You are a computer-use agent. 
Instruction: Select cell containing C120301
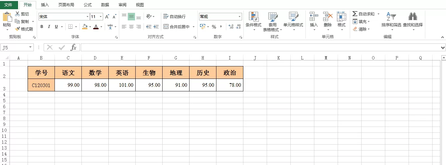pos(41,85)
